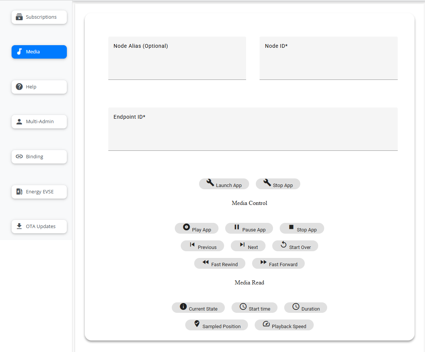Click the speedometer icon on Playback Speed
The width and height of the screenshot is (425, 352).
point(266,324)
